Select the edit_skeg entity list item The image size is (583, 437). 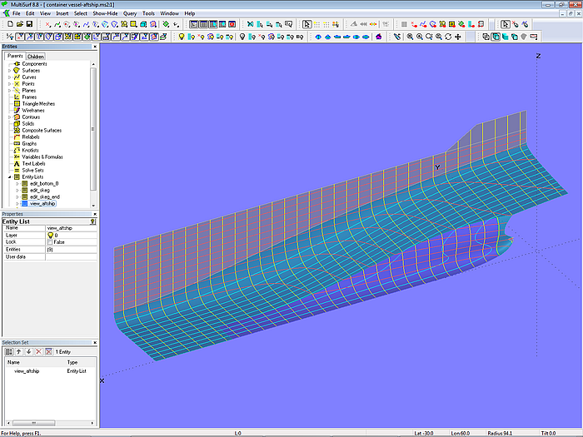tap(39, 190)
